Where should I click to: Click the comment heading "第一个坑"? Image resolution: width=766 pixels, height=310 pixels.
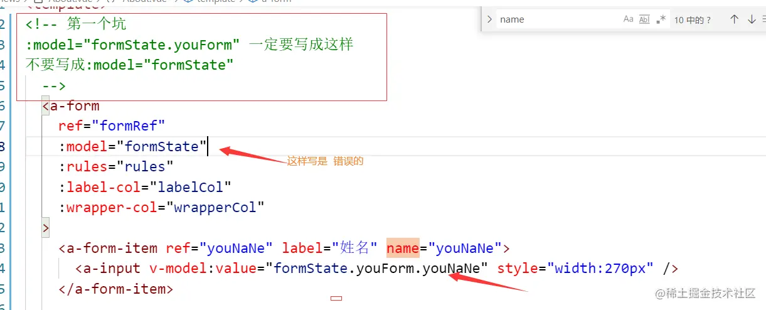tap(96, 24)
